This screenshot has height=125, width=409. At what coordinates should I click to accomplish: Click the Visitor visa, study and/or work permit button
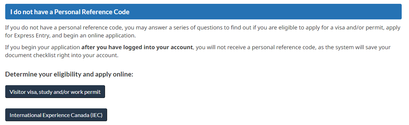click(55, 92)
